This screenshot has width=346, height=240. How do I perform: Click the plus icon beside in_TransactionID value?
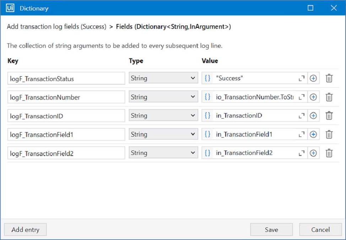(313, 116)
